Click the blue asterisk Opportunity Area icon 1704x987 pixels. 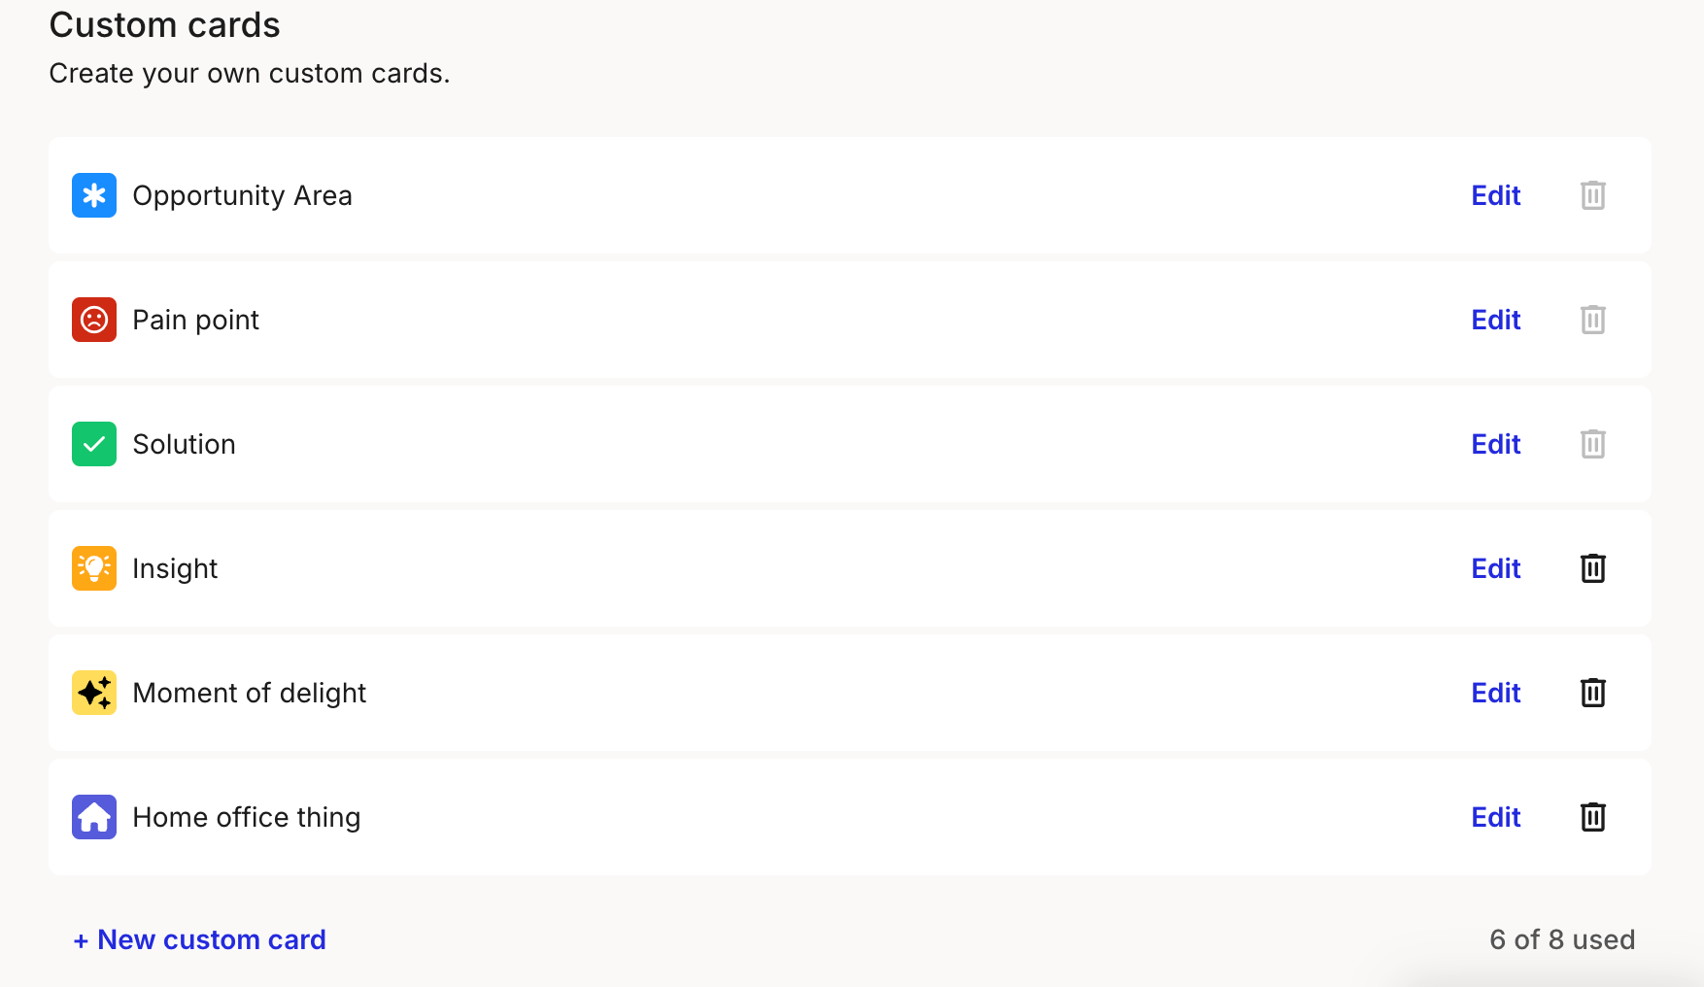[94, 195]
